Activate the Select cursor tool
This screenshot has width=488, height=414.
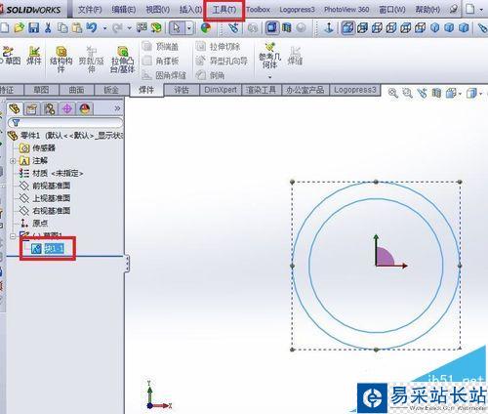pos(177,28)
